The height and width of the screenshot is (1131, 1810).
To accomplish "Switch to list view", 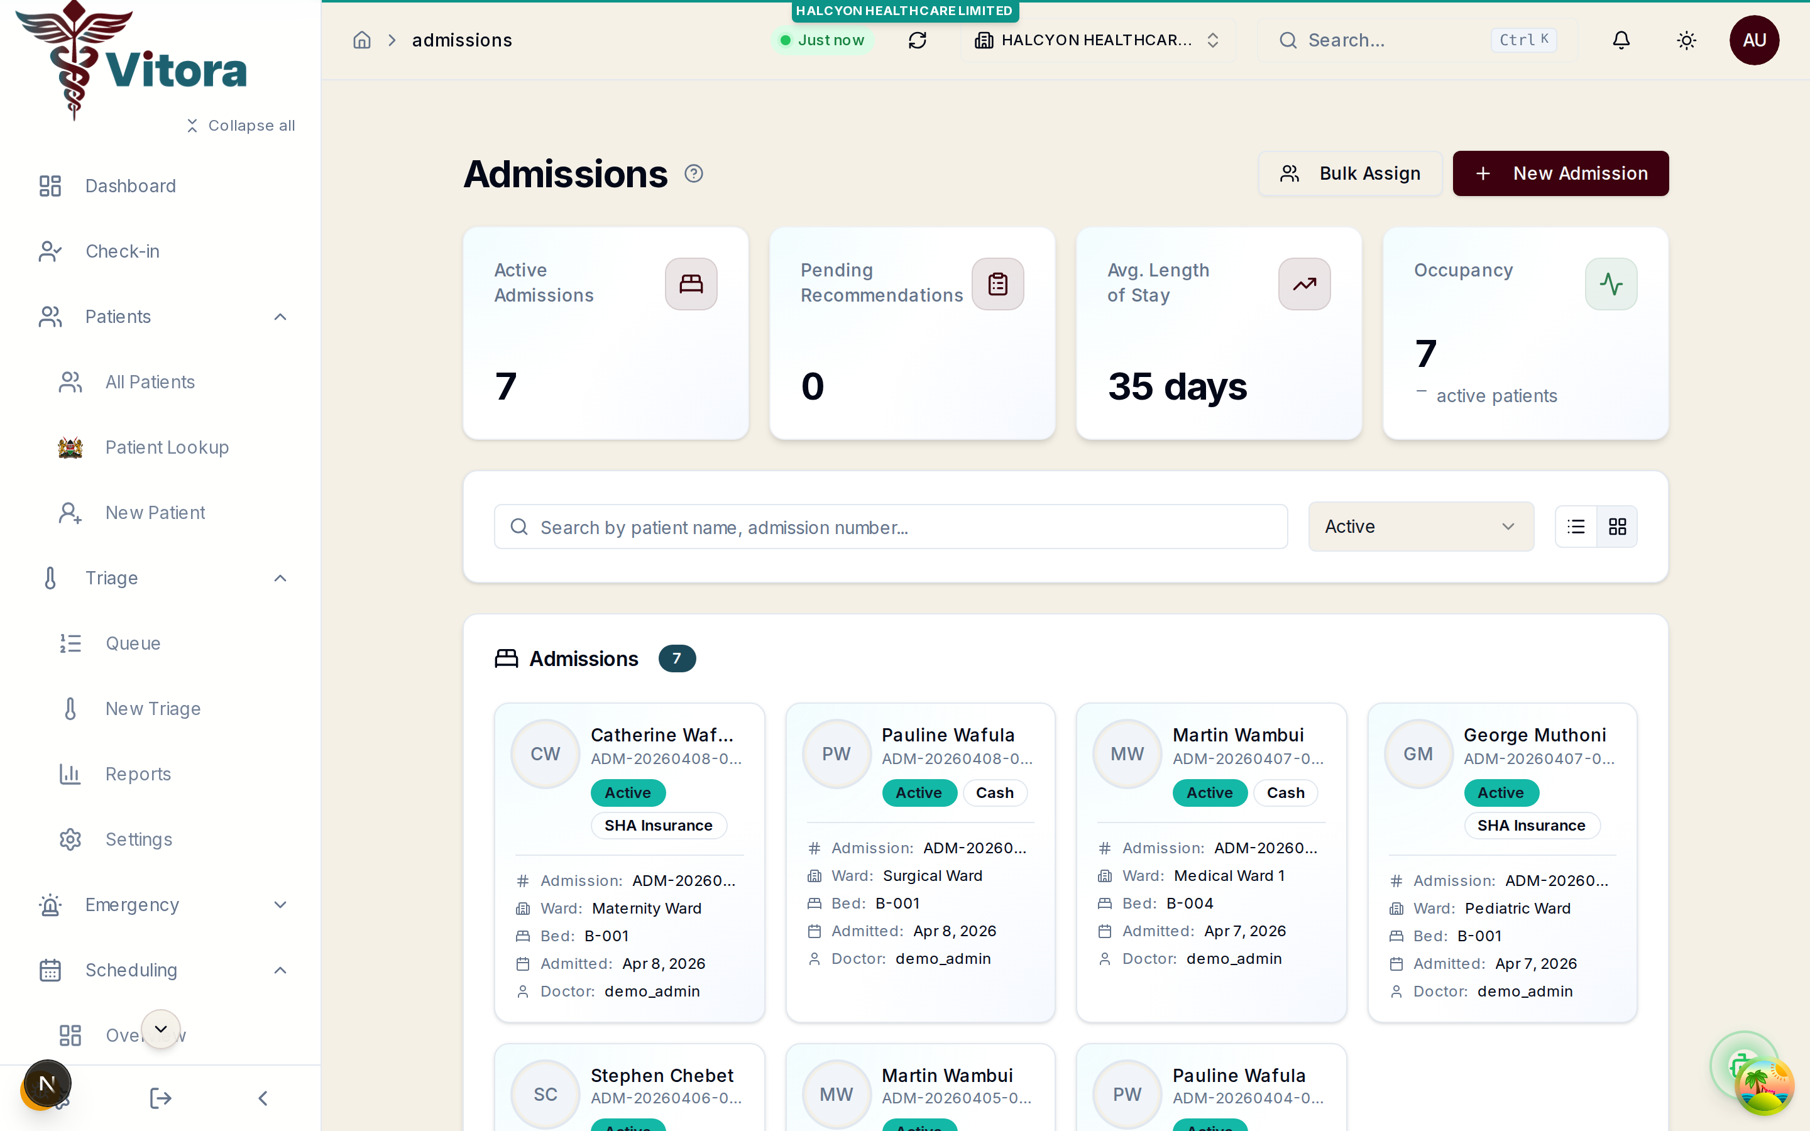I will click(x=1576, y=527).
